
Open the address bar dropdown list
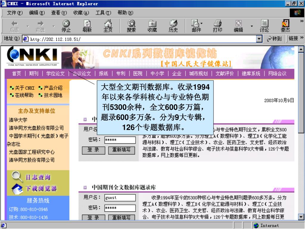[259, 39]
